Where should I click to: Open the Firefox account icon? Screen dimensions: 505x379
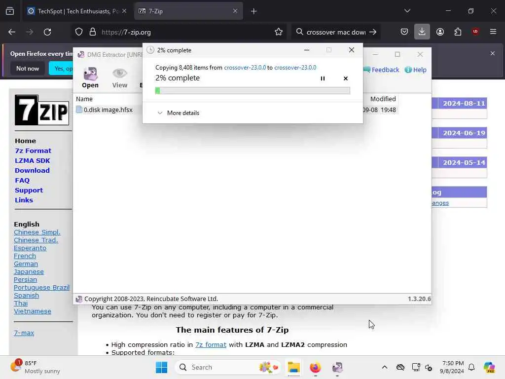coord(440,32)
